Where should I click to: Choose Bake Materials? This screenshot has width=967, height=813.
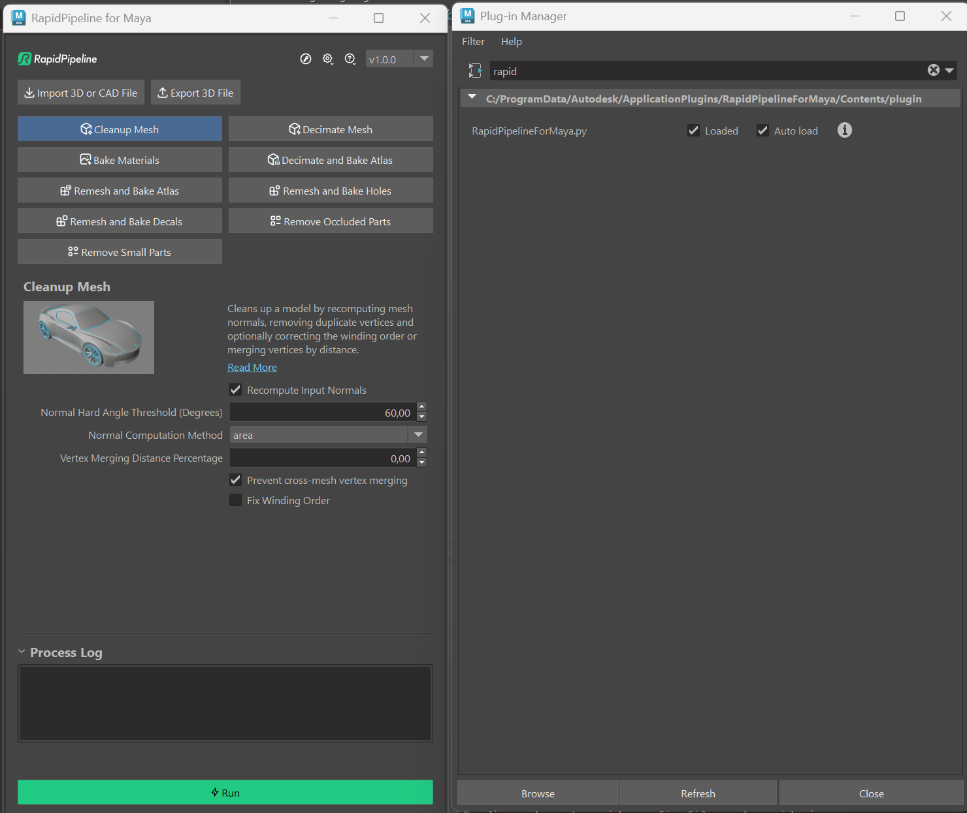point(120,160)
